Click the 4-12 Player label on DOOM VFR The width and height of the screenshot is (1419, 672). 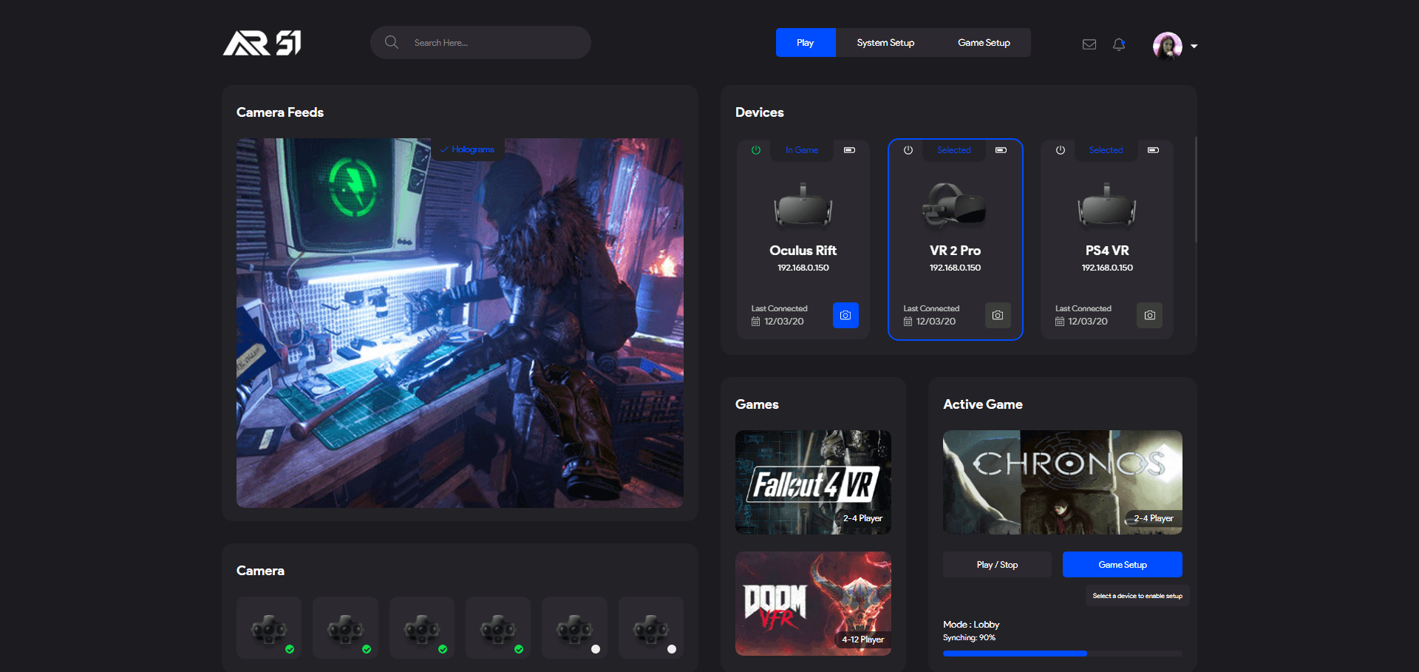863,639
